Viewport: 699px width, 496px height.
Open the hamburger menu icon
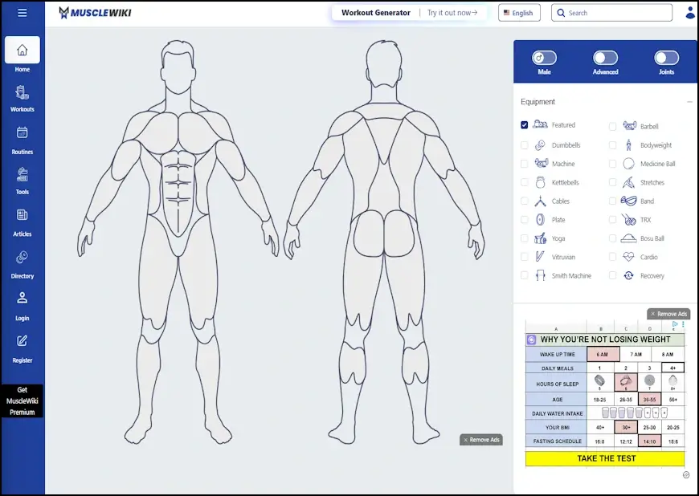[22, 13]
